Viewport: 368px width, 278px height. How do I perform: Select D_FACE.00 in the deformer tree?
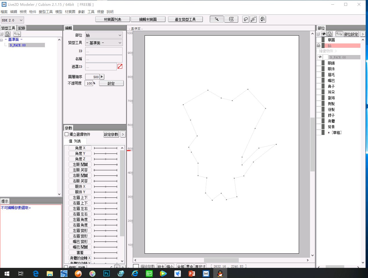tap(26, 45)
